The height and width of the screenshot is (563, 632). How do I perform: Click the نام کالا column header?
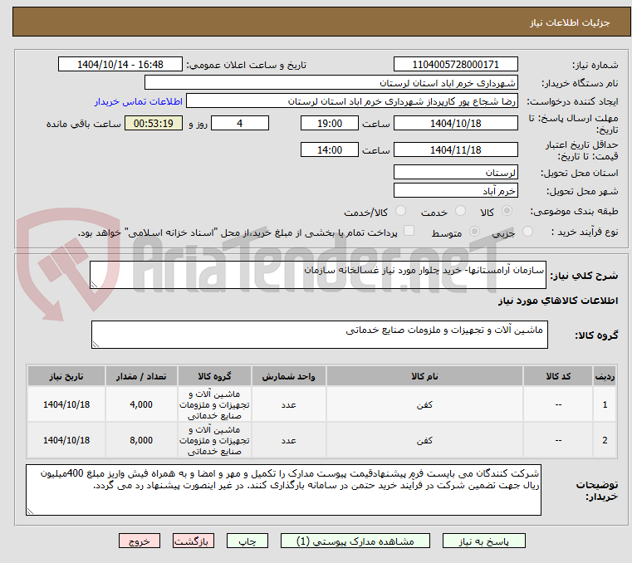[x=424, y=376]
